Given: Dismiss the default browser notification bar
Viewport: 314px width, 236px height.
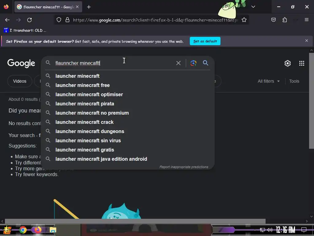Looking at the screenshot, I should pyautogui.click(x=306, y=41).
